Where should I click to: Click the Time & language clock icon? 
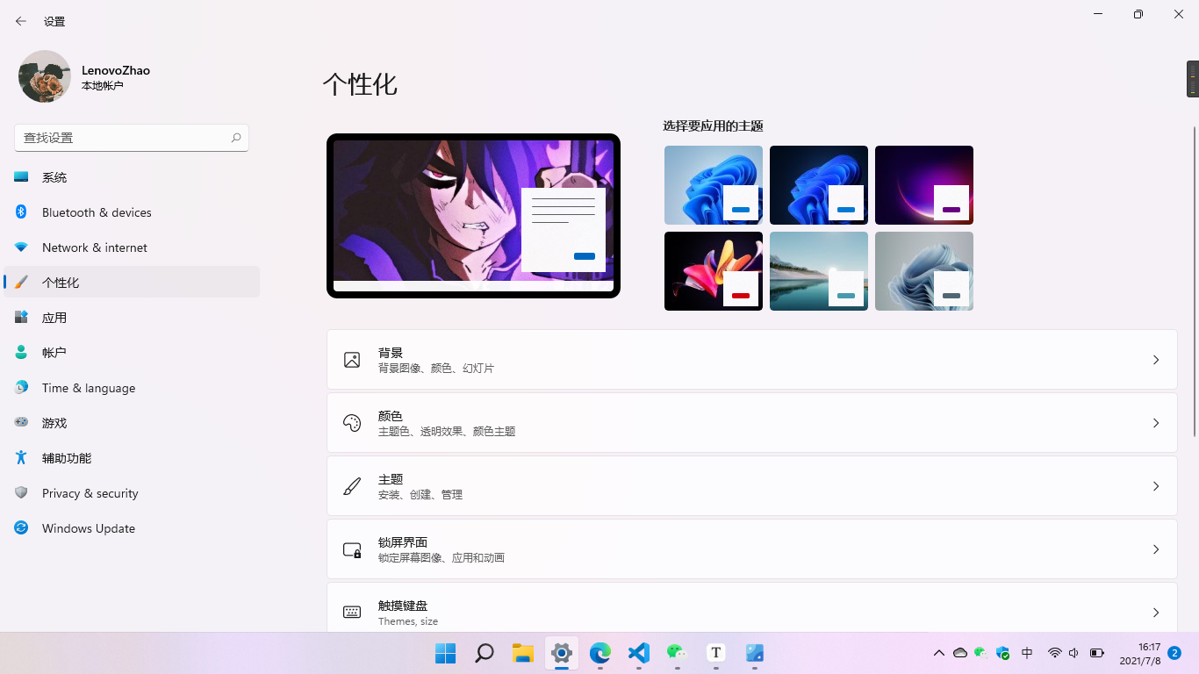pos(21,387)
